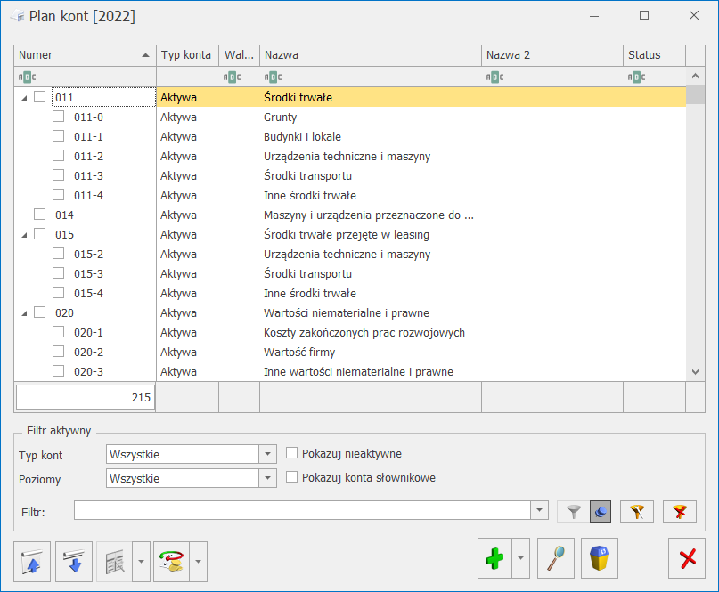The image size is (719, 592).
Task: Tick the checkbox for account 014
Action: click(x=40, y=215)
